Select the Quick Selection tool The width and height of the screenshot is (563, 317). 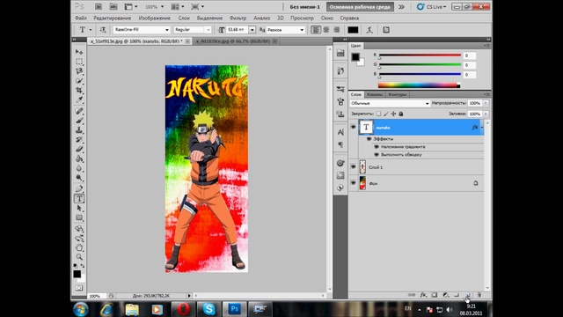tap(79, 81)
